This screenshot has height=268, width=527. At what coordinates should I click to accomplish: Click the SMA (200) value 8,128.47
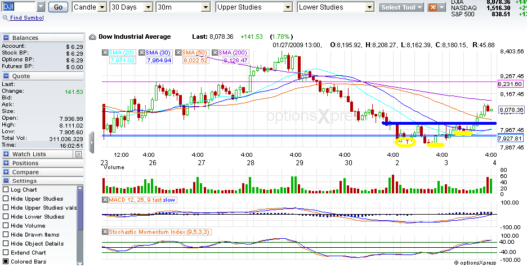coord(235,61)
